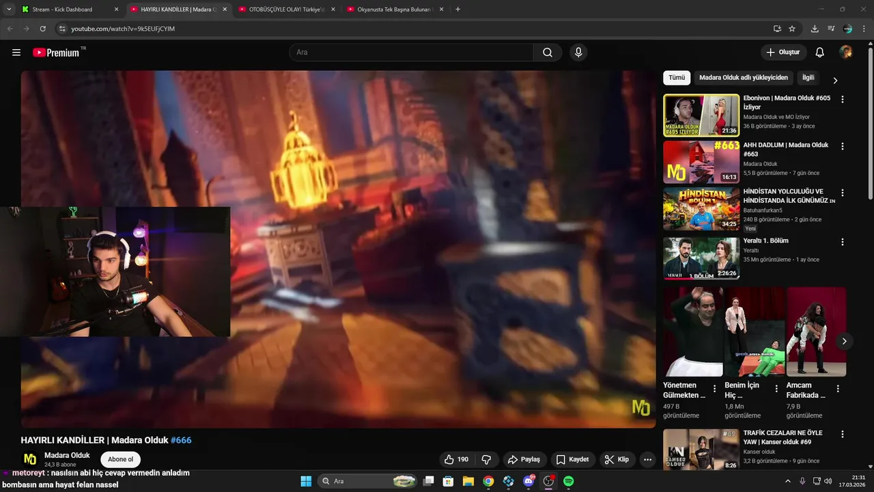Start voice search with microphone icon

click(578, 53)
